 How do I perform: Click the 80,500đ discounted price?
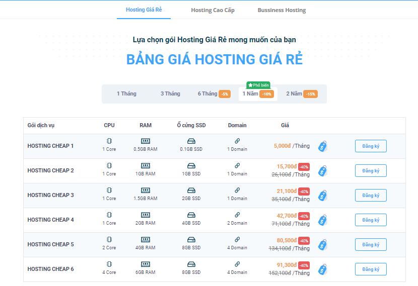point(287,240)
